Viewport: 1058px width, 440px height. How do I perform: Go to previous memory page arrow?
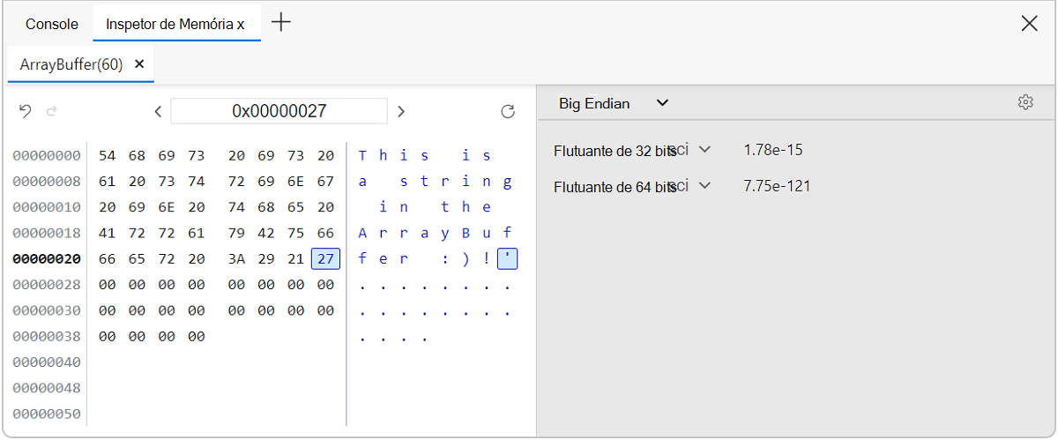[158, 111]
